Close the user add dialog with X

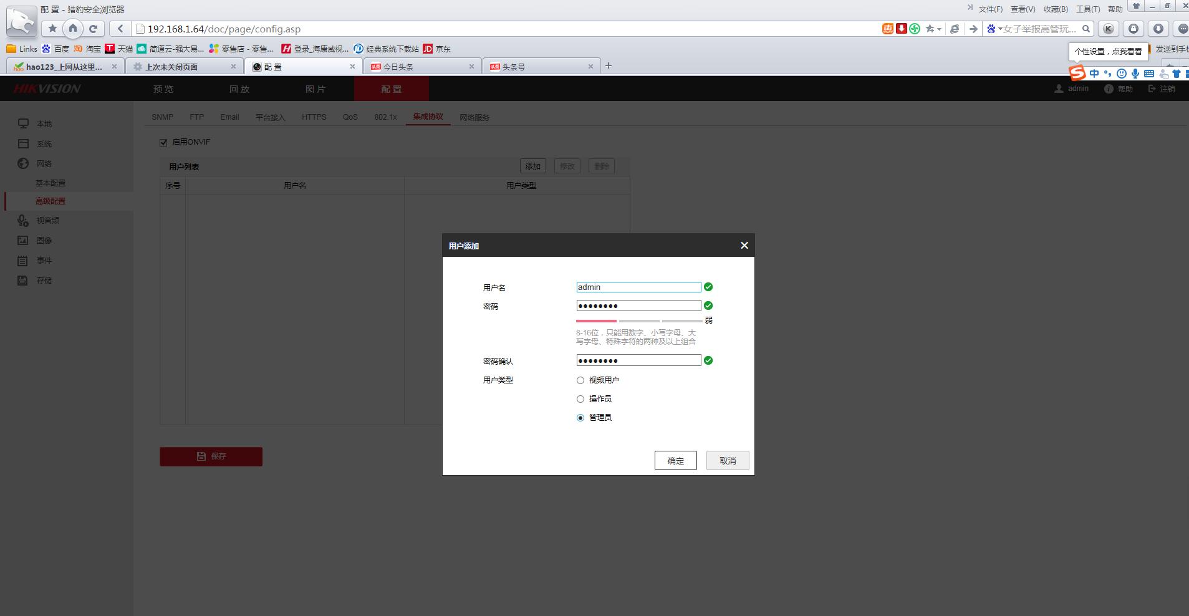[744, 246]
